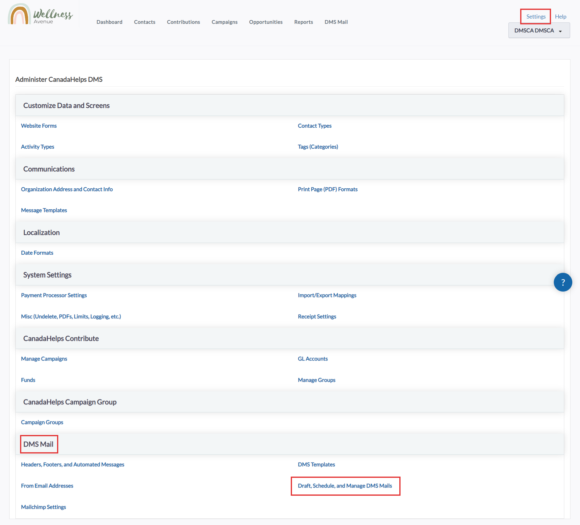Click the Wellness Avenue logo
Screen dimensions: 580x525
40,14
